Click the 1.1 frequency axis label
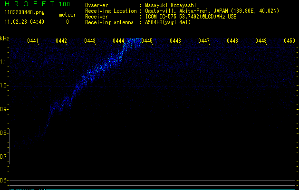Screen dimensions: 299x190 pyautogui.click(x=3, y=62)
